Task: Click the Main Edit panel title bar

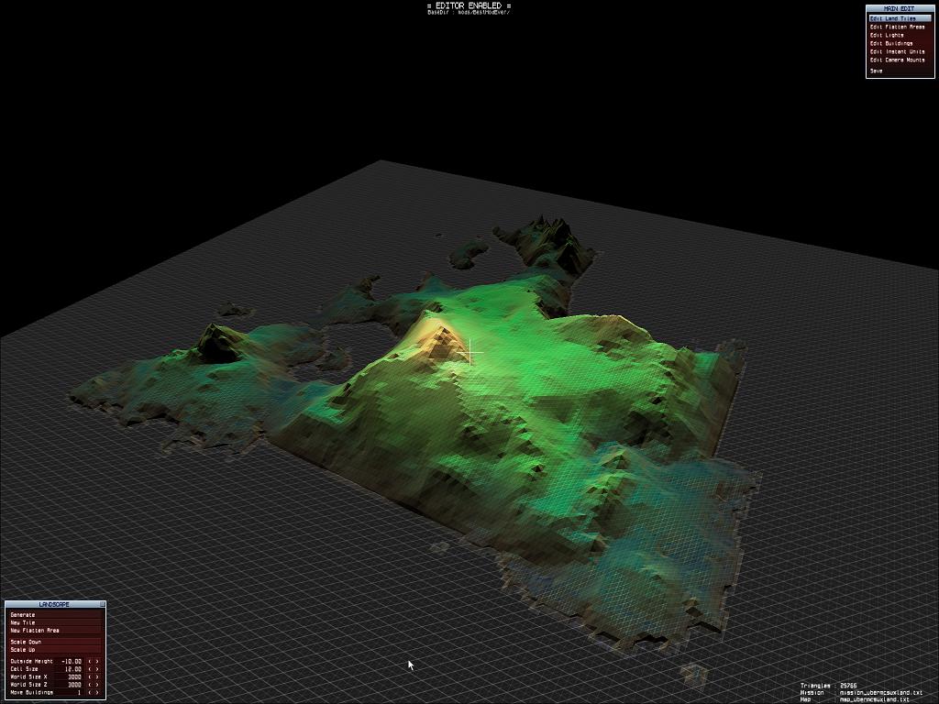Action: [900, 9]
